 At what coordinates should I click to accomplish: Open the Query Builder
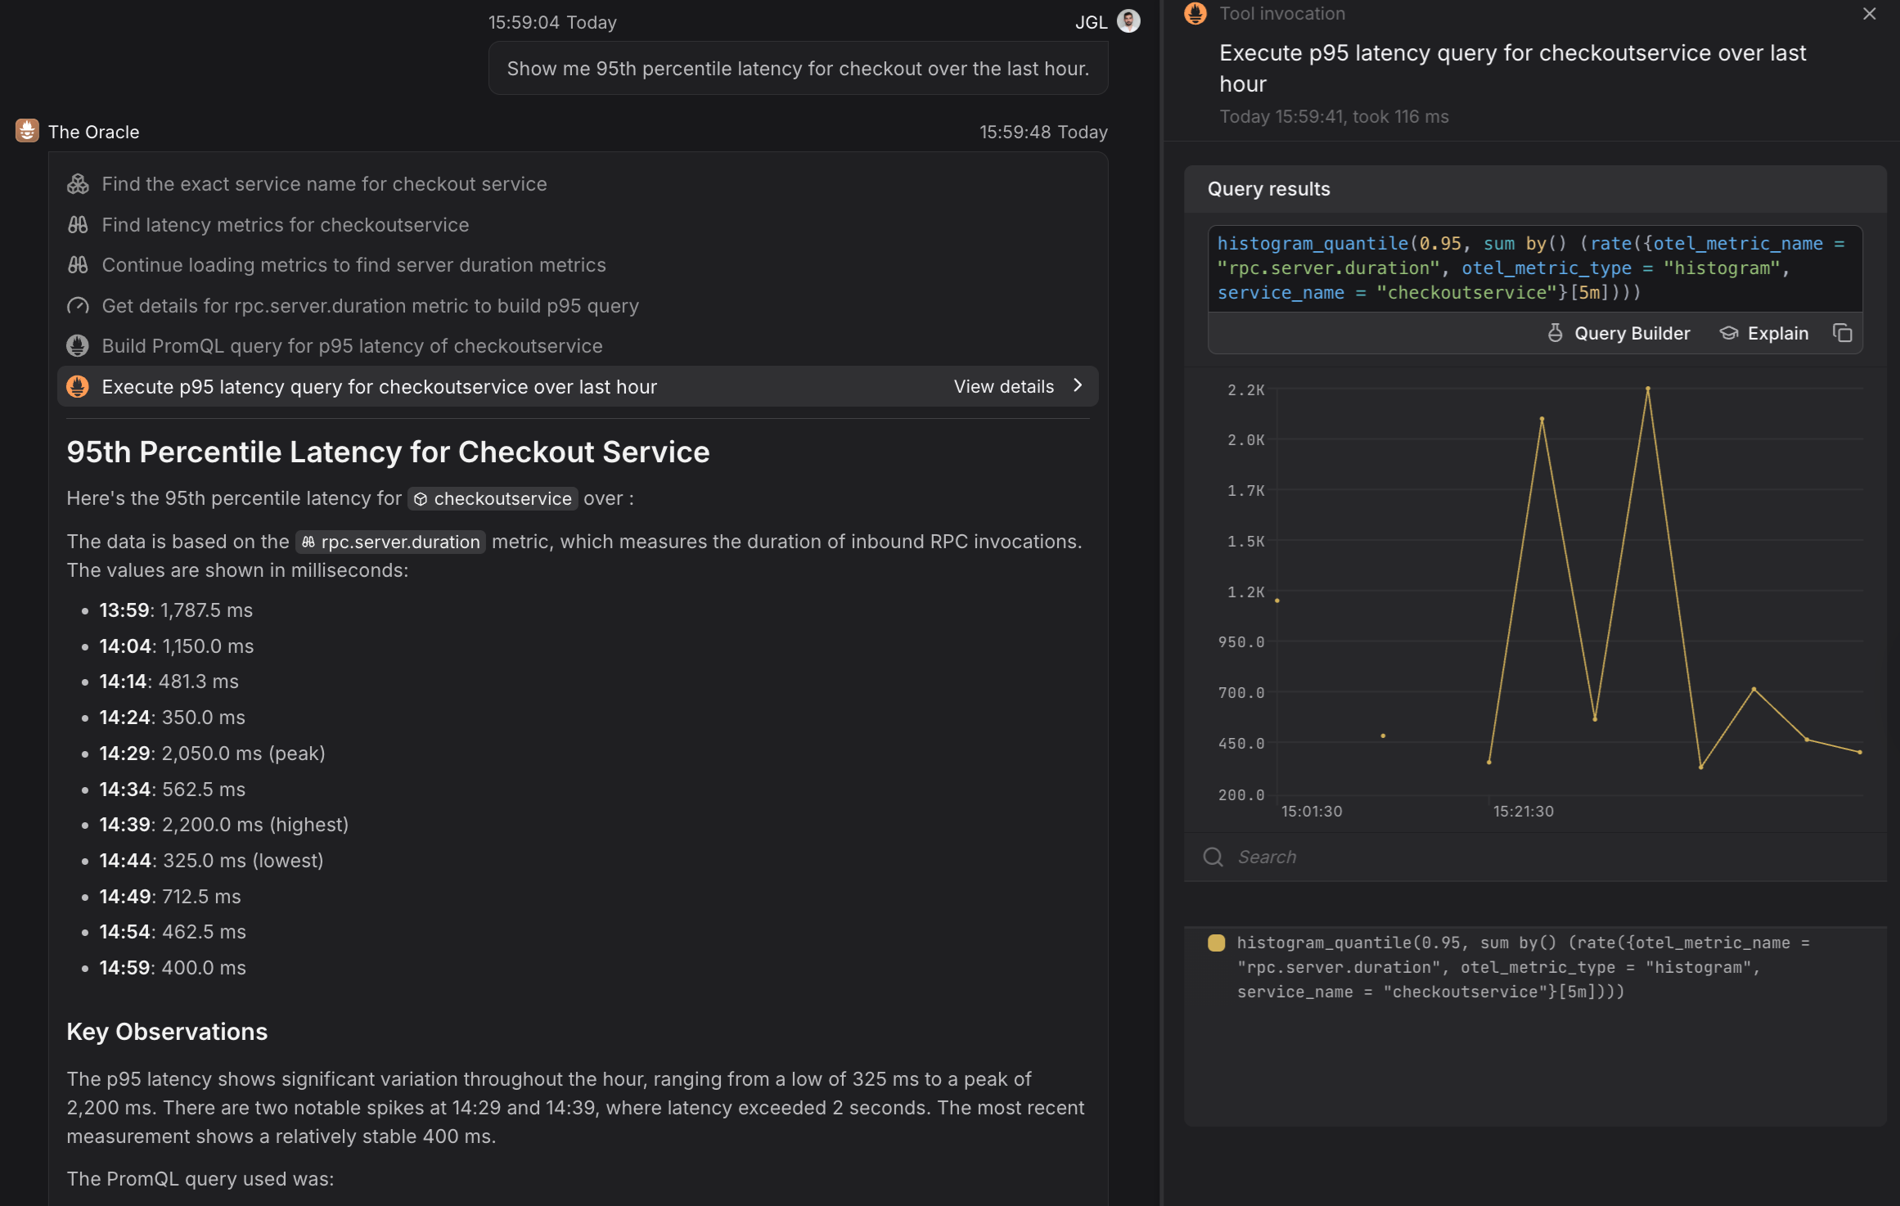(x=1619, y=333)
